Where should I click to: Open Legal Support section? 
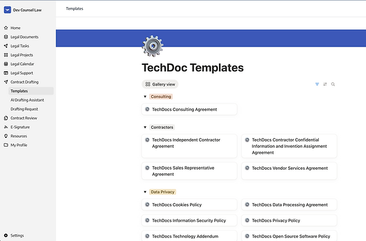click(22, 73)
